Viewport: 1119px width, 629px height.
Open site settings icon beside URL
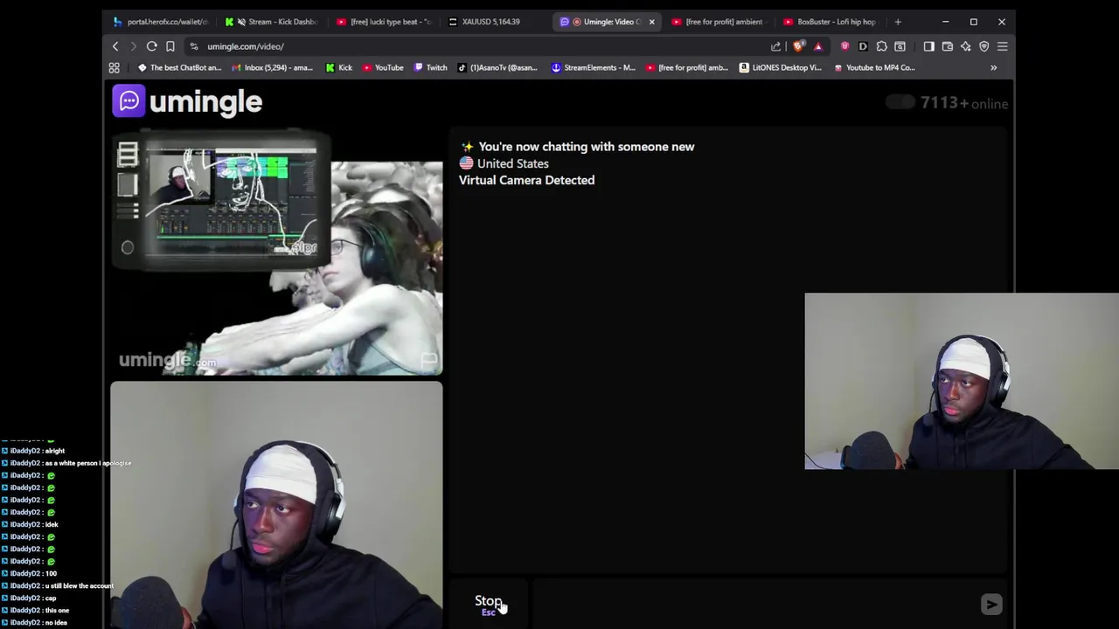[x=194, y=46]
